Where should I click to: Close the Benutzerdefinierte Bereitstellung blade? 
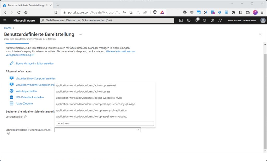click(x=260, y=34)
